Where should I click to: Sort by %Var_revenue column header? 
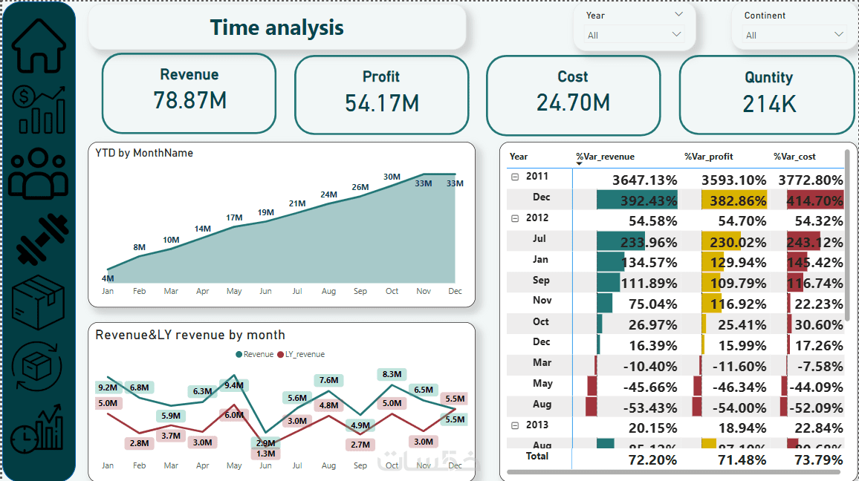pyautogui.click(x=605, y=157)
